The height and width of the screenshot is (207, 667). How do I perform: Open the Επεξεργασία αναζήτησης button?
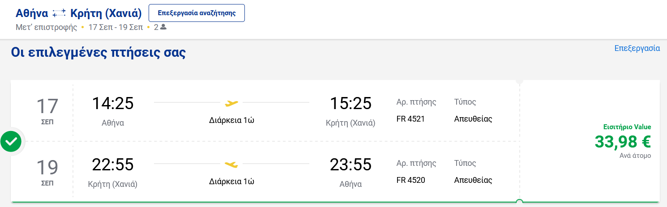pos(197,13)
